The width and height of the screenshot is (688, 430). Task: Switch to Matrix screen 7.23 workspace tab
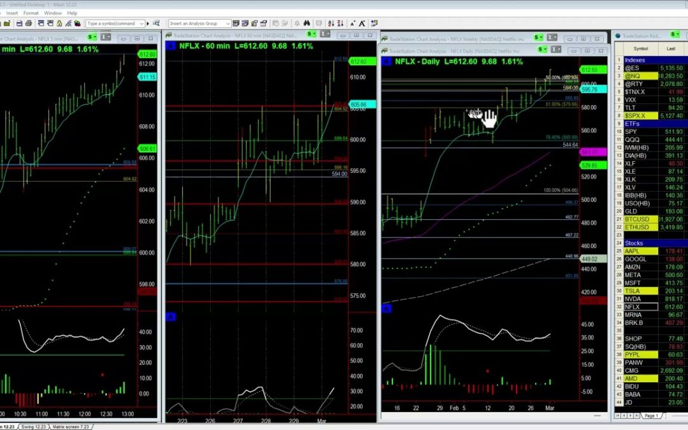[71, 426]
